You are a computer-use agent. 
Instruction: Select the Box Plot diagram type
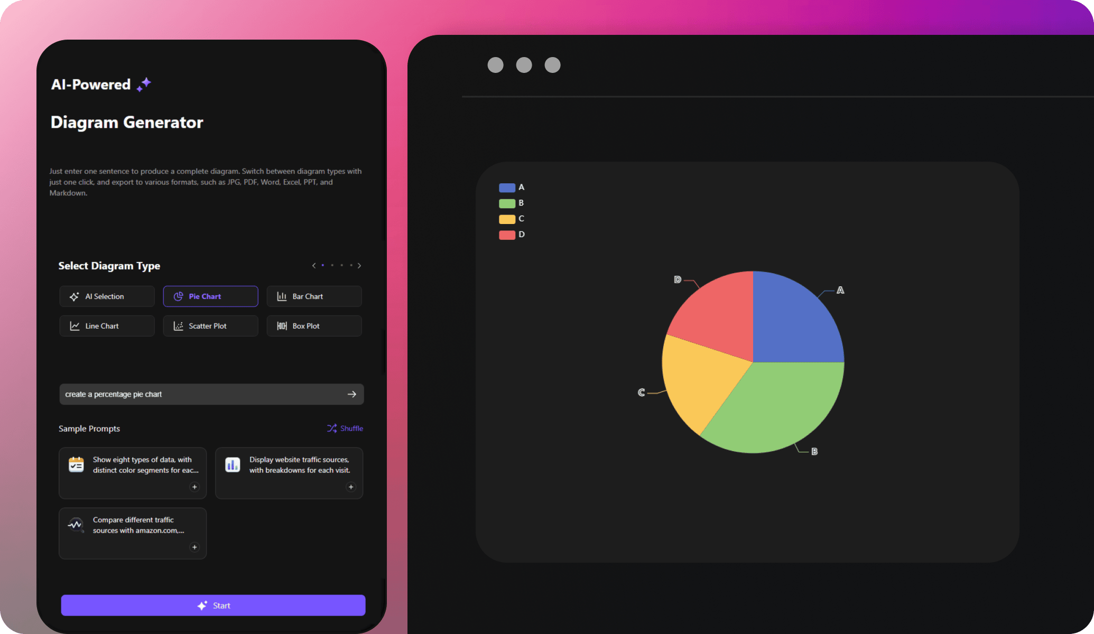(x=313, y=325)
